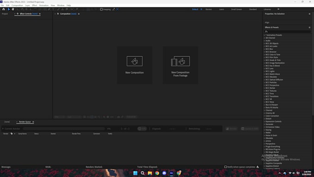314x177 pixels.
Task: Open Windows taskbar Search
Action: [x=143, y=173]
